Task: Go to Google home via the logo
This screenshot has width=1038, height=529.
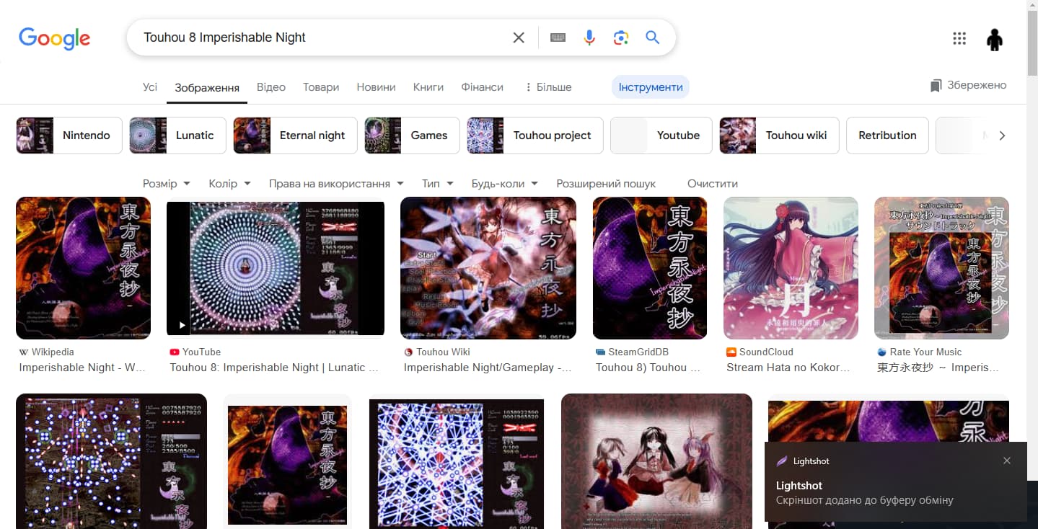Action: [x=55, y=38]
